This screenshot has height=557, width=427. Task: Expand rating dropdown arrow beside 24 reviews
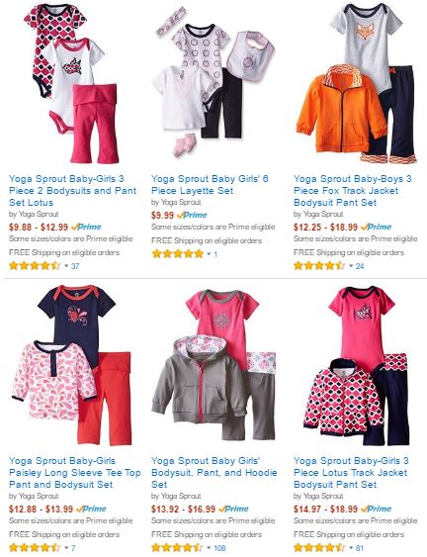351,266
